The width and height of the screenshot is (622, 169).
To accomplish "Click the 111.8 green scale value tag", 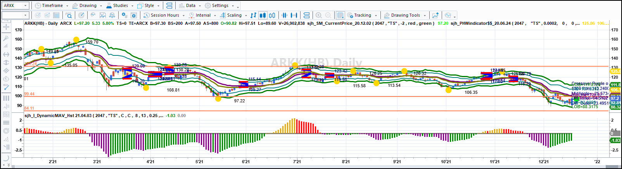I will coord(615,85).
